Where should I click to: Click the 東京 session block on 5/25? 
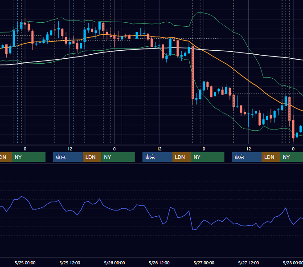[68, 157]
